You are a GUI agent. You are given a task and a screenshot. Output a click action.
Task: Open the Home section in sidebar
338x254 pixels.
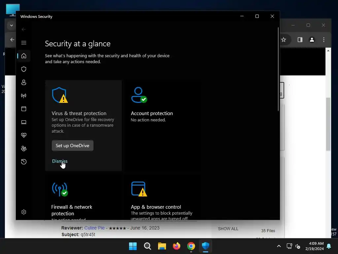coord(24,56)
